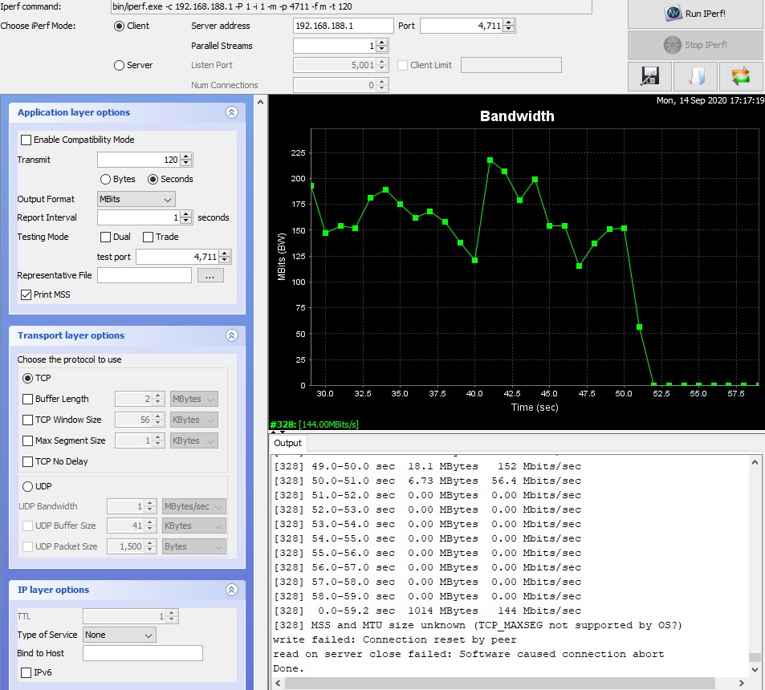Open the Output Format MBits dropdown
765x690 pixels.
(136, 199)
